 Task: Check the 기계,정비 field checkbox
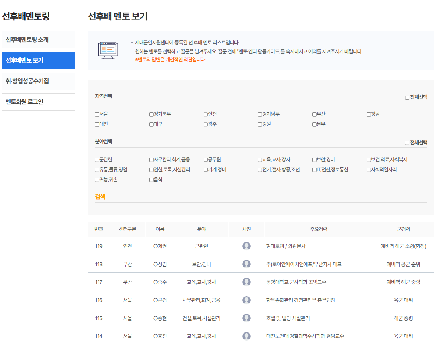coord(206,170)
